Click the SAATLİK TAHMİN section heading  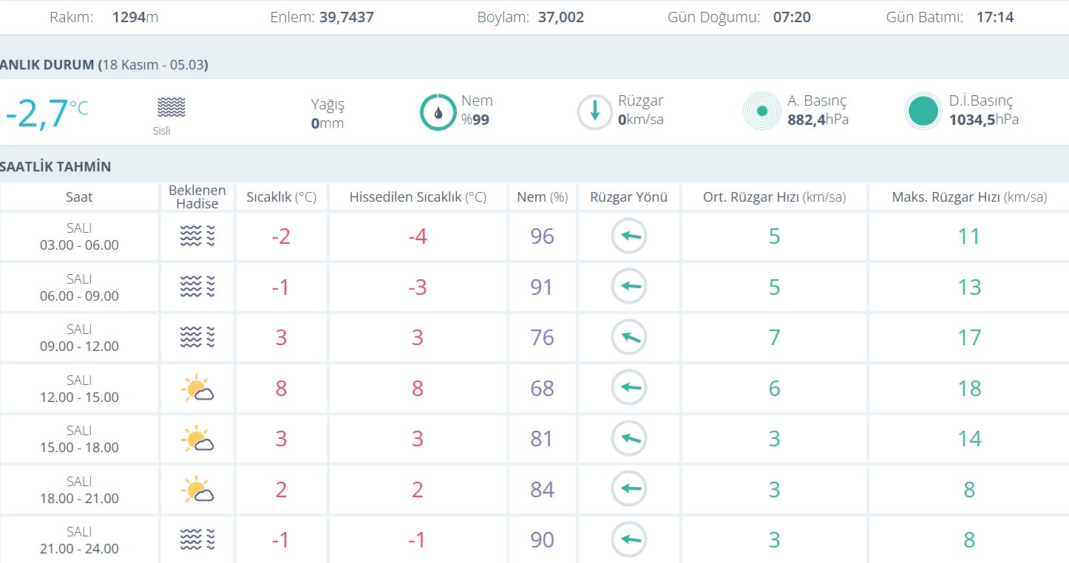click(x=55, y=167)
